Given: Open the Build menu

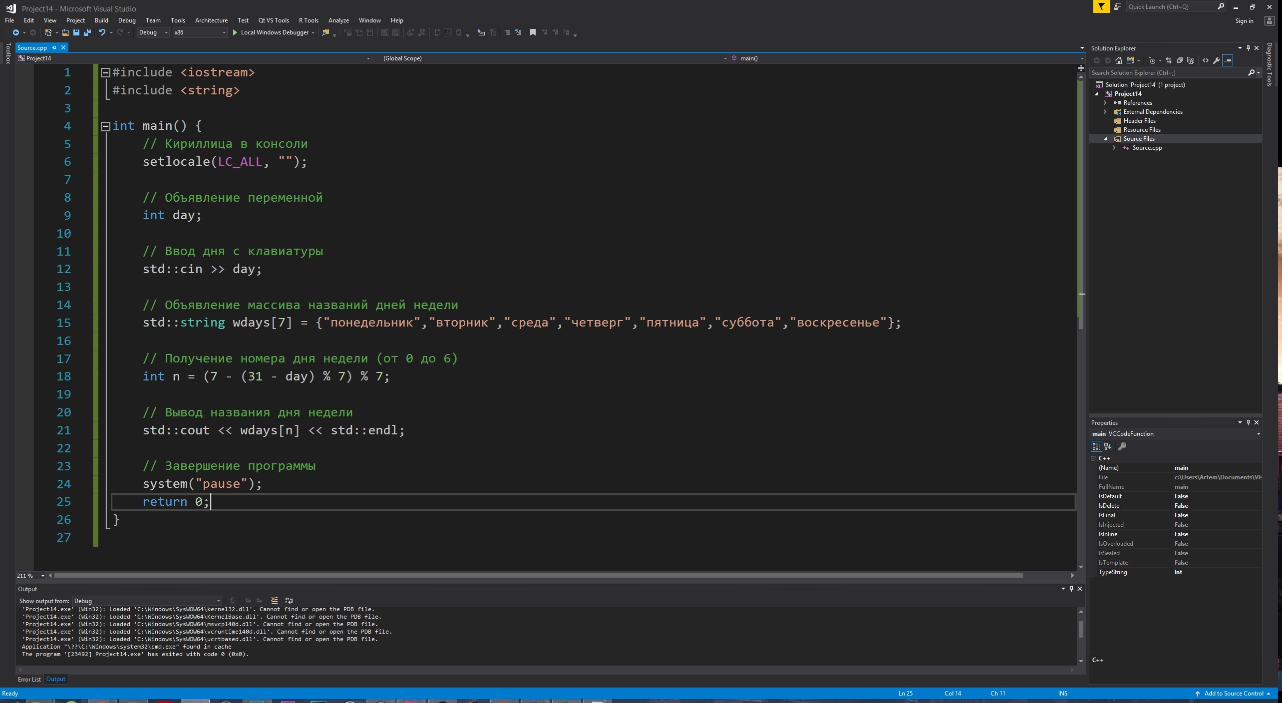Looking at the screenshot, I should tap(101, 20).
